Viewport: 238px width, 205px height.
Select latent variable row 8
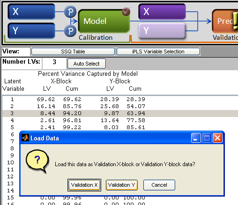coord(12,148)
